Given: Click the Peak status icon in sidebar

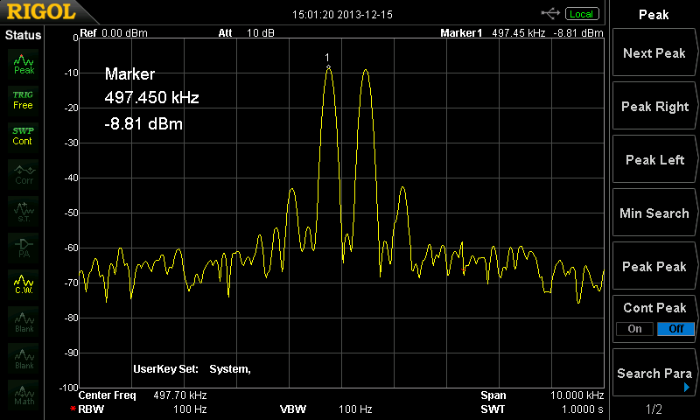Looking at the screenshot, I should (x=24, y=63).
